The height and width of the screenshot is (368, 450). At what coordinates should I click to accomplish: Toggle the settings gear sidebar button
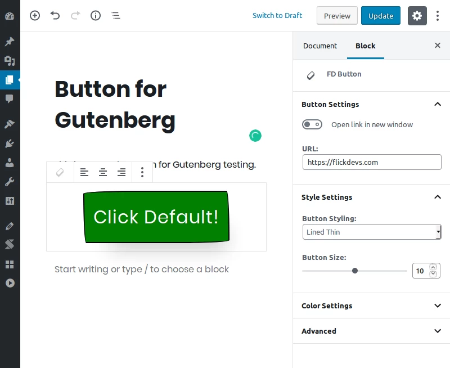[417, 16]
